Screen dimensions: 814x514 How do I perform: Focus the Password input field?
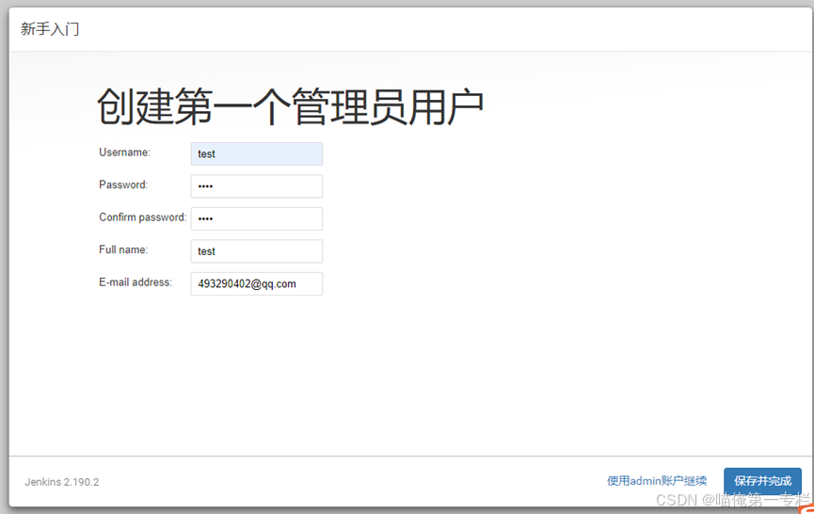click(257, 186)
